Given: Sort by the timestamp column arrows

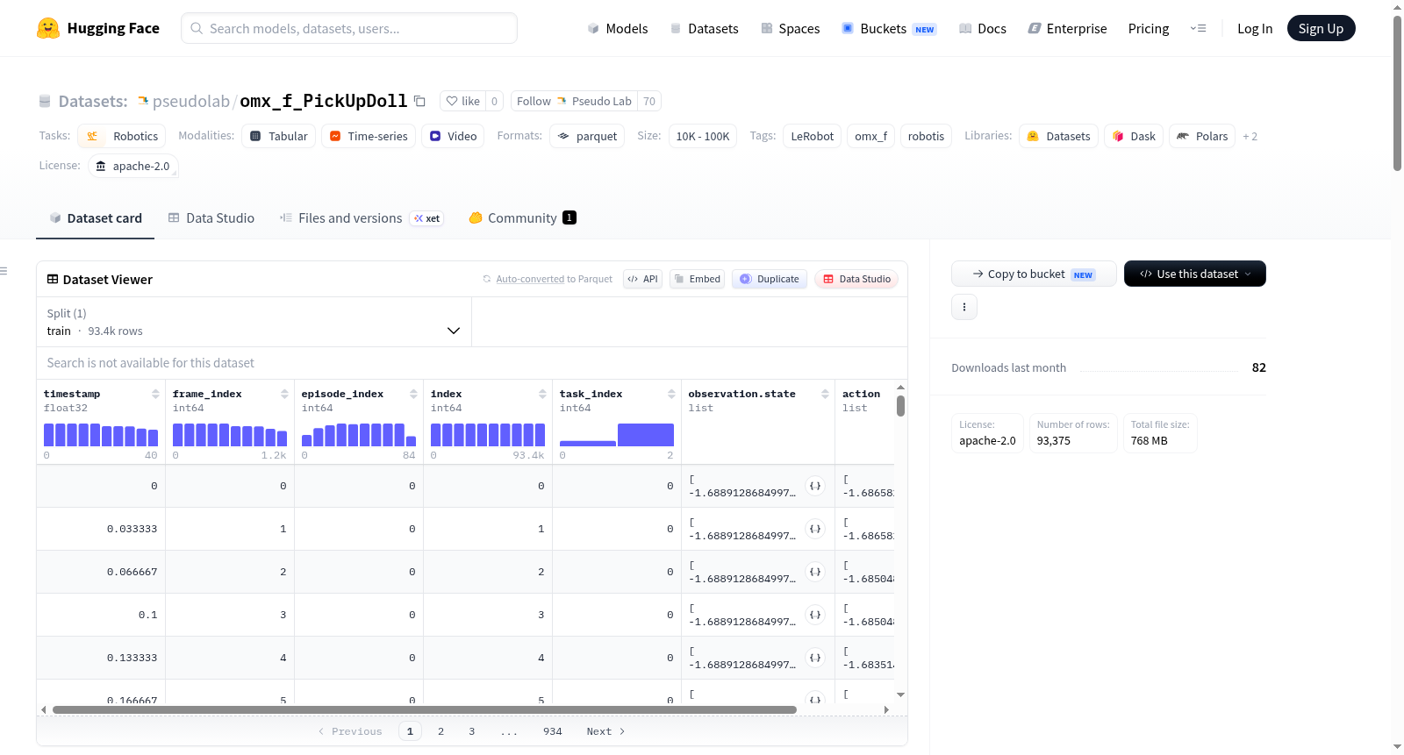Looking at the screenshot, I should tap(155, 394).
